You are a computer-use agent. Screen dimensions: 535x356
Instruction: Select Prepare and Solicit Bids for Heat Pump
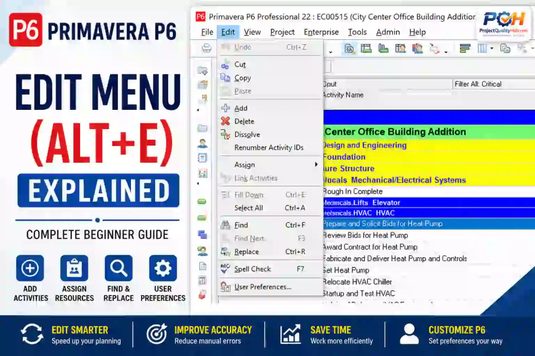429,223
